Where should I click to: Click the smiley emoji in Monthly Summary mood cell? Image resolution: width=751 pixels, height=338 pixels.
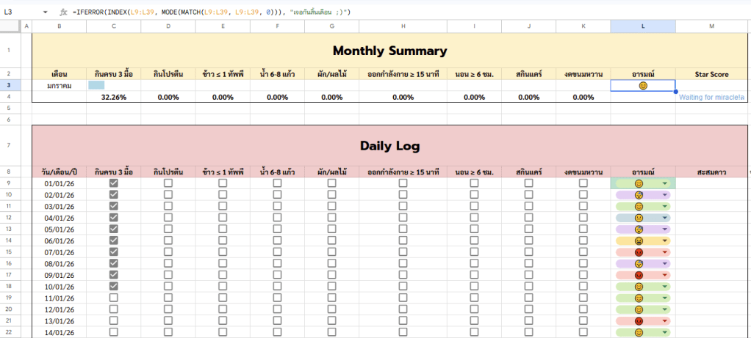(642, 86)
